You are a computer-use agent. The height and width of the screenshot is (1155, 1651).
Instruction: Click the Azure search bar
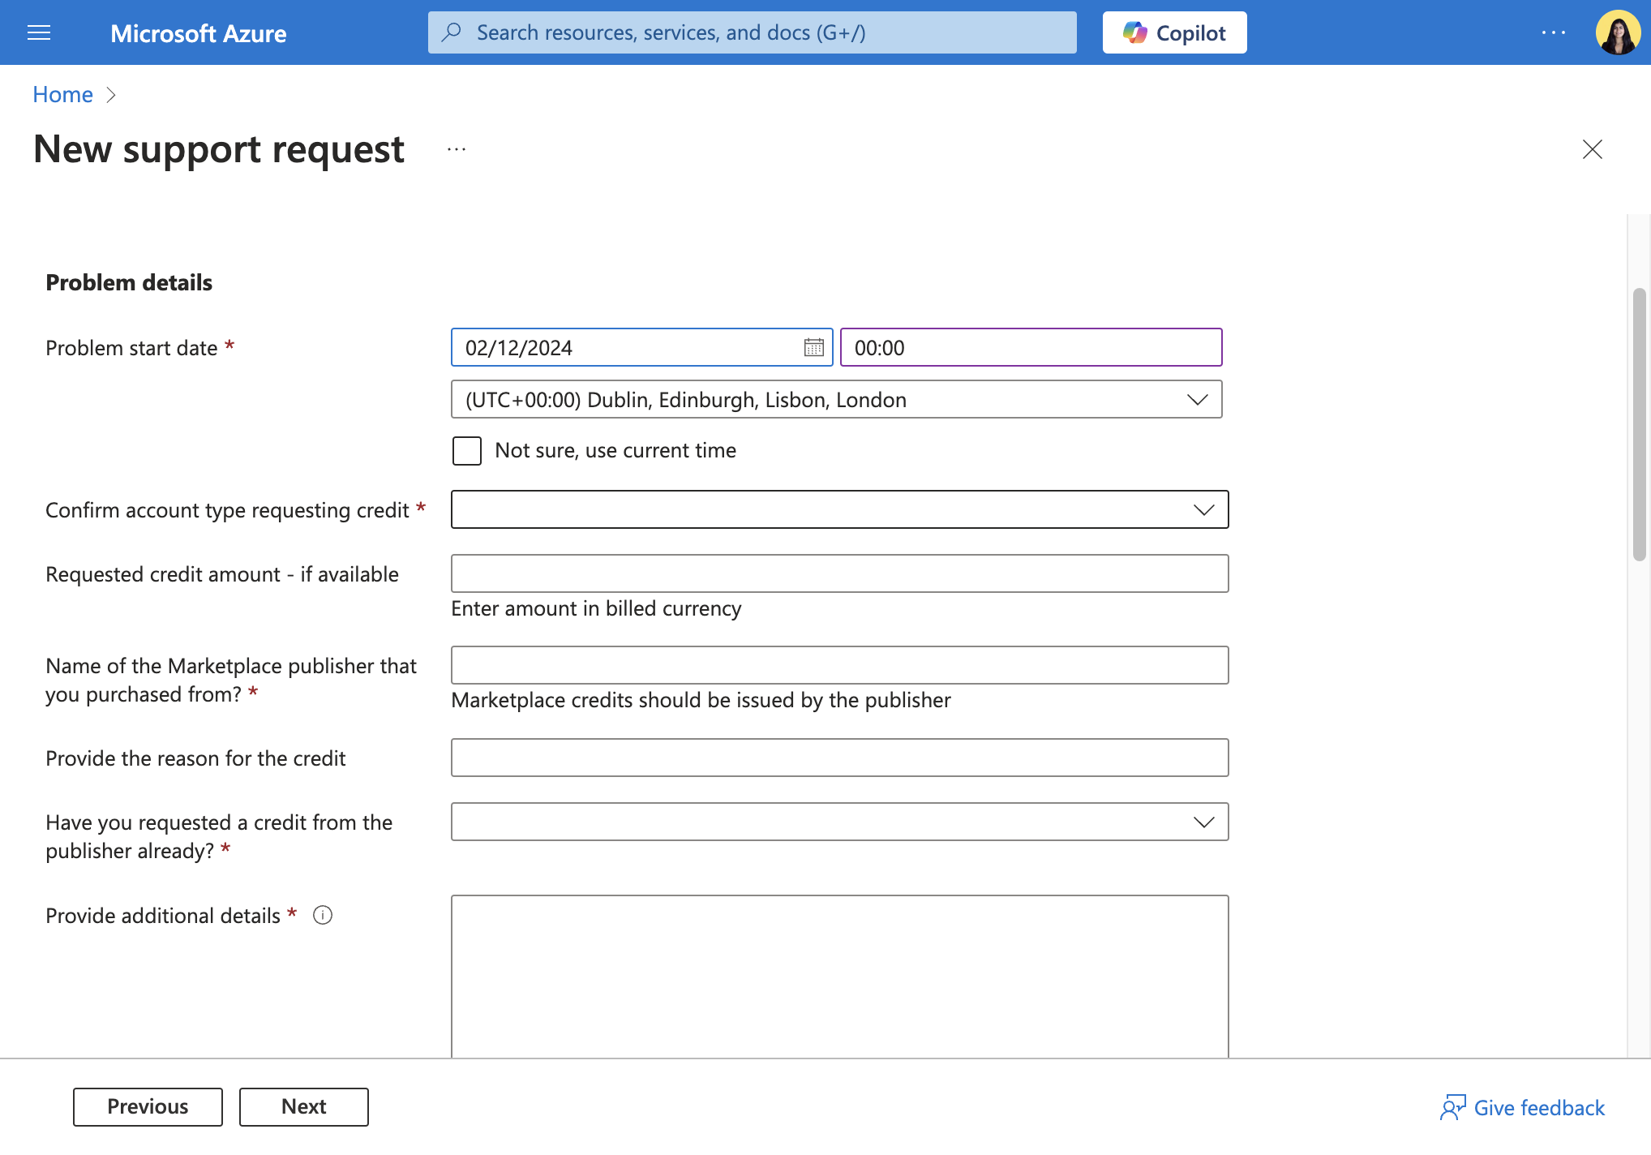click(x=752, y=32)
